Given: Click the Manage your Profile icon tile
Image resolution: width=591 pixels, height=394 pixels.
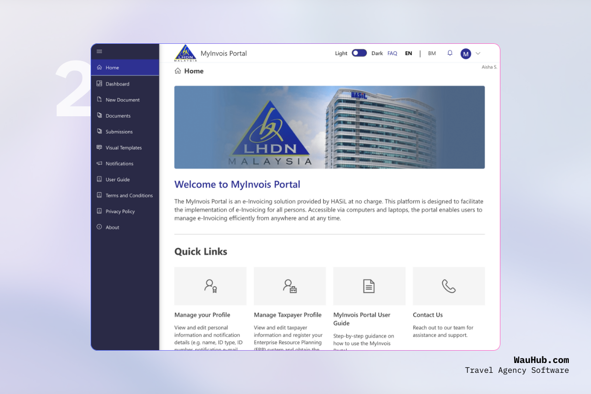Looking at the screenshot, I should tap(210, 286).
